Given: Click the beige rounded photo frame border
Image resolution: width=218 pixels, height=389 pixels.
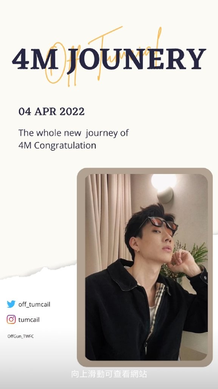Looking at the screenshot, I should pos(145,171).
